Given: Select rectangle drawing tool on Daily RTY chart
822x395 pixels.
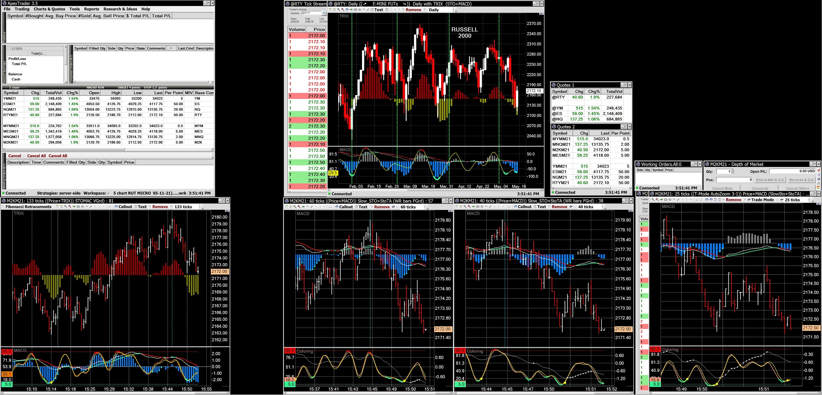Looking at the screenshot, I should point(355,10).
